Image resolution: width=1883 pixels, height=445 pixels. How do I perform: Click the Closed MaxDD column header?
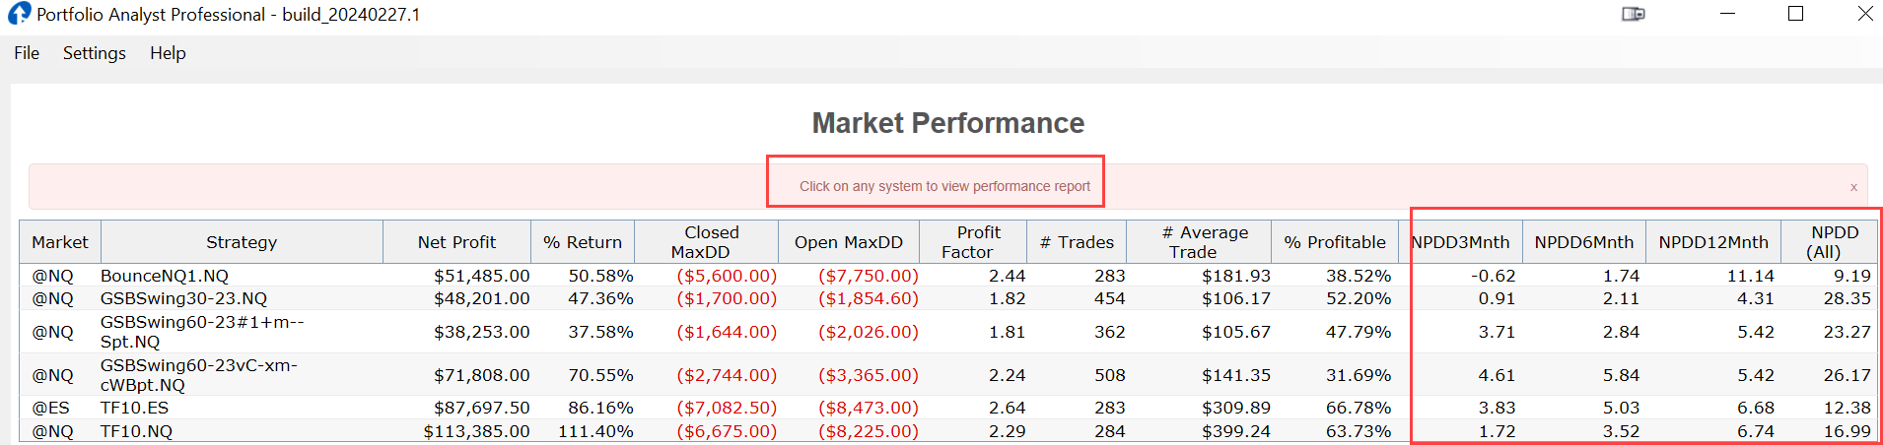[x=706, y=242]
